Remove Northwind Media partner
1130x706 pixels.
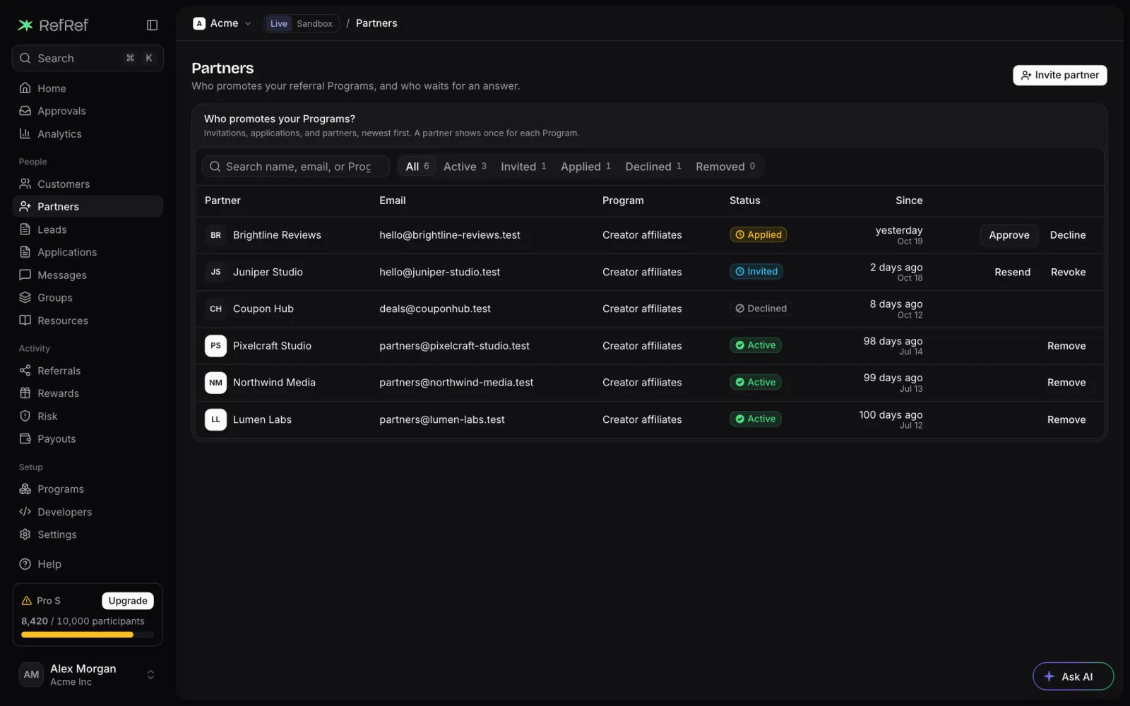1066,383
